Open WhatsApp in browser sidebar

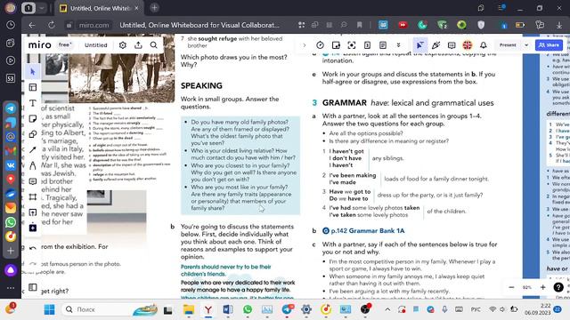click(x=11, y=221)
